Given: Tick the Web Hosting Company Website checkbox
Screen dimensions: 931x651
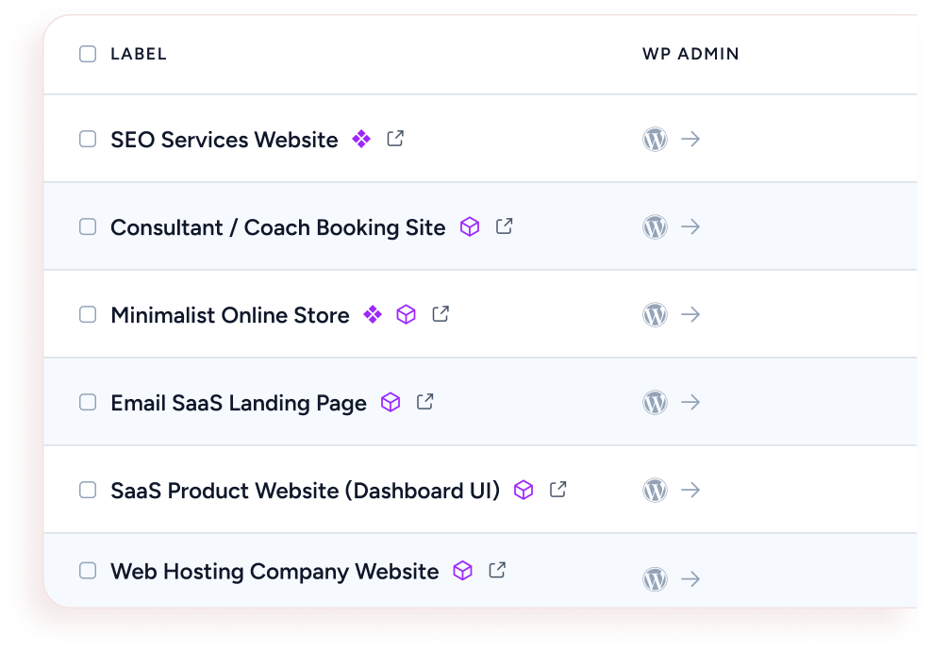Looking at the screenshot, I should (x=88, y=571).
